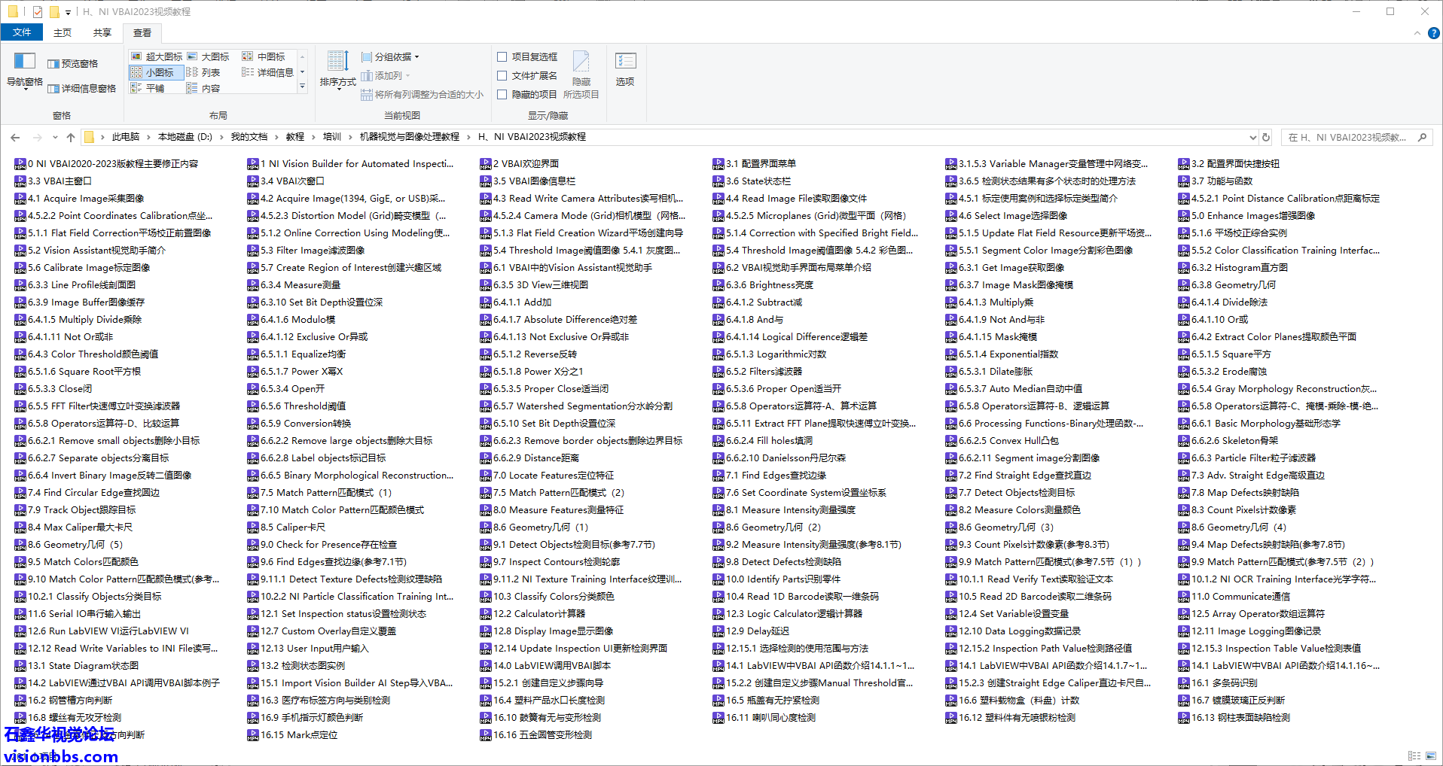Select the 超大图标 extra large icons layout
This screenshot has width=1443, height=766.
[x=157, y=56]
